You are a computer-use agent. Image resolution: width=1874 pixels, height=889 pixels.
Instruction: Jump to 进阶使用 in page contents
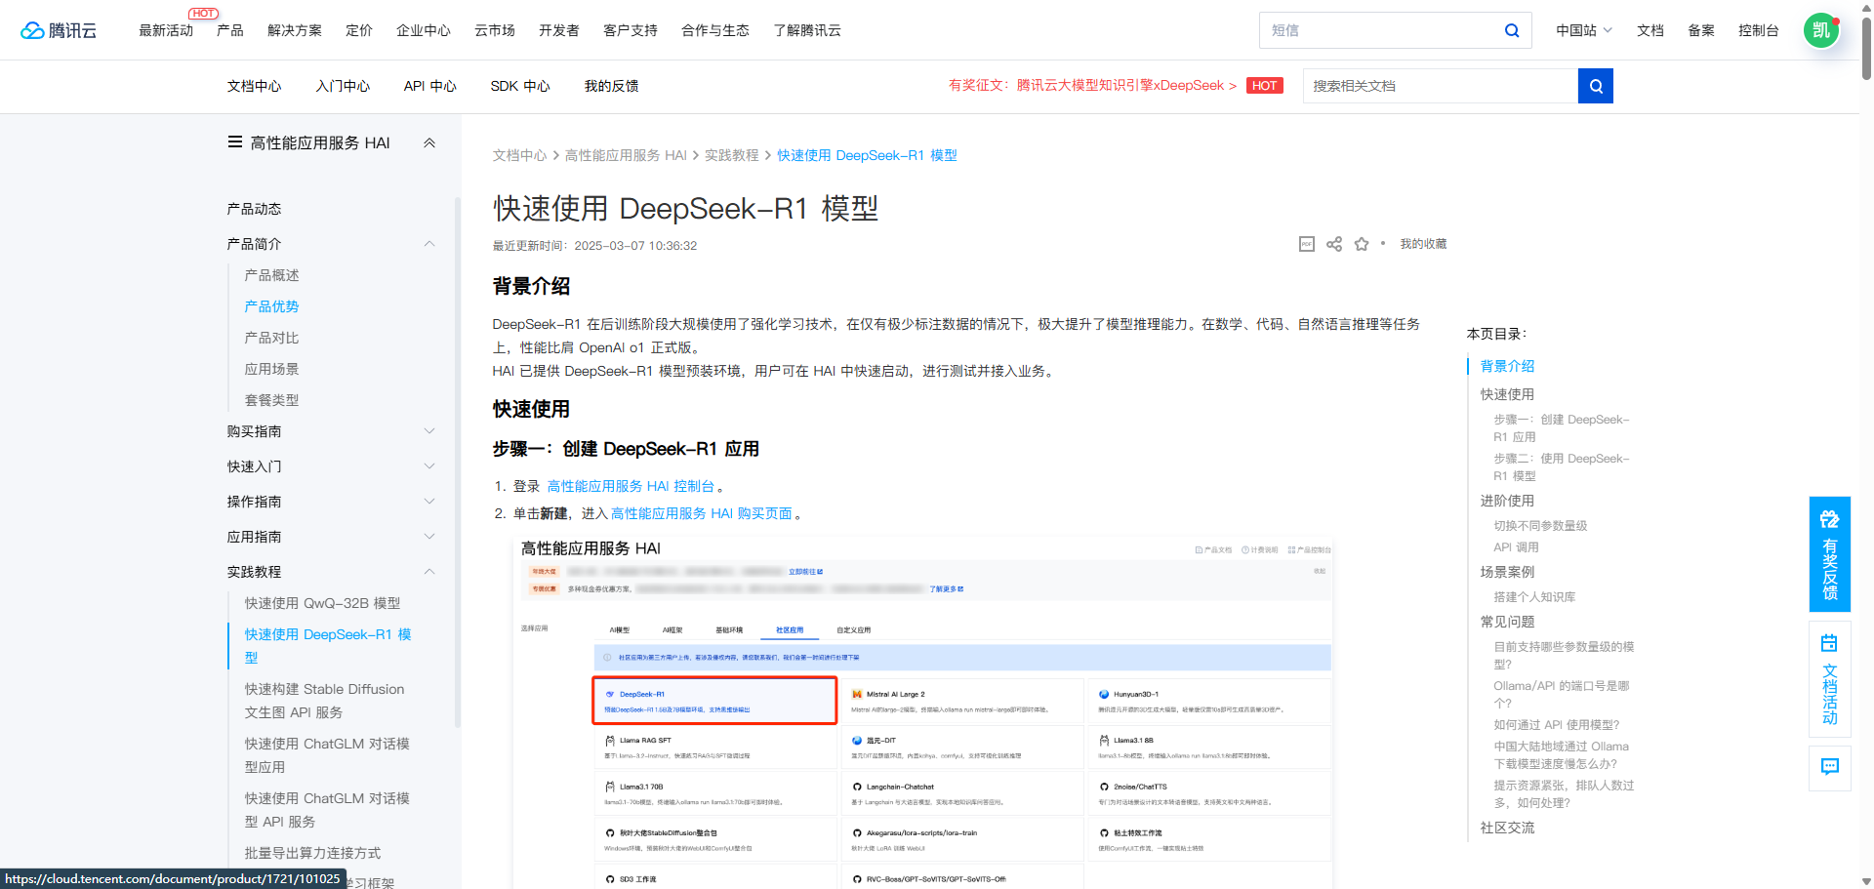pyautogui.click(x=1508, y=501)
